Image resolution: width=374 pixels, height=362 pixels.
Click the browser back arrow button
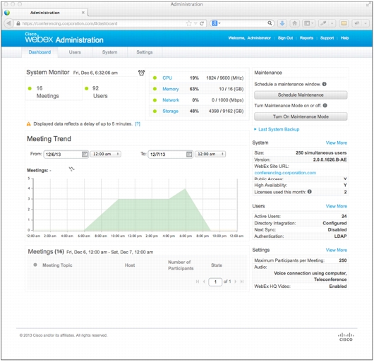(9, 23)
